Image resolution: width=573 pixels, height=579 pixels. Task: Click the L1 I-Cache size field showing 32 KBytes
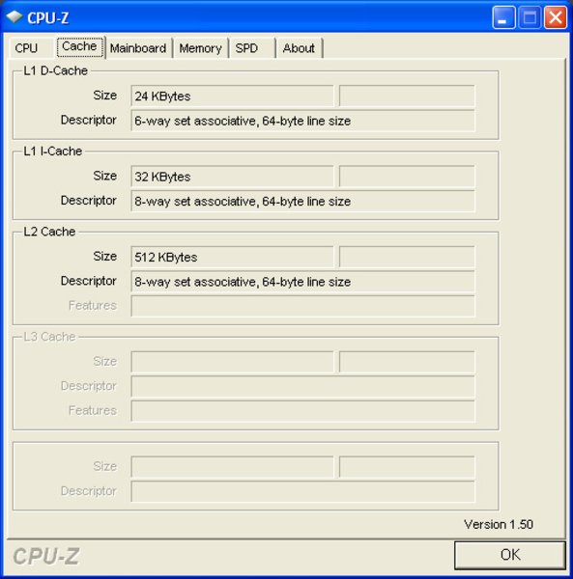(232, 177)
